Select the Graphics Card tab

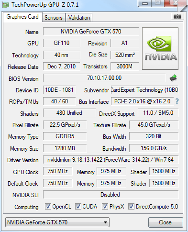click(x=22, y=17)
